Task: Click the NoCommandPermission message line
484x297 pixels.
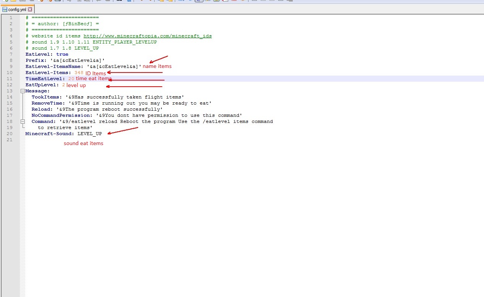Action: 137,115
